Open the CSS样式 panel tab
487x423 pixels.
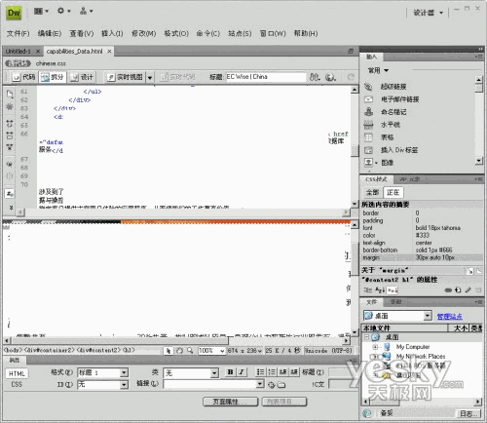click(x=376, y=179)
